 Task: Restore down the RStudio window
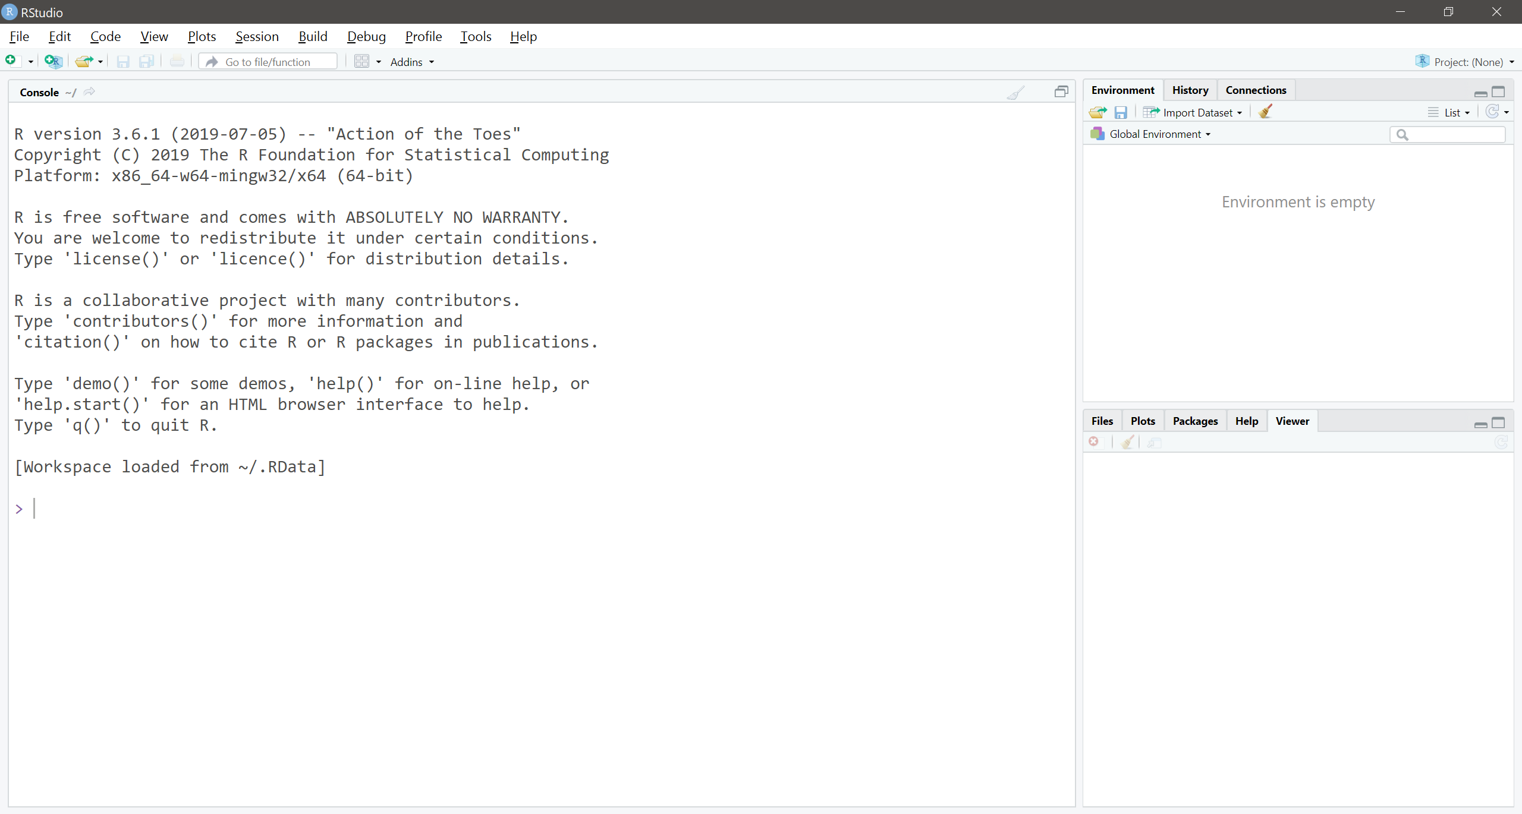tap(1449, 12)
